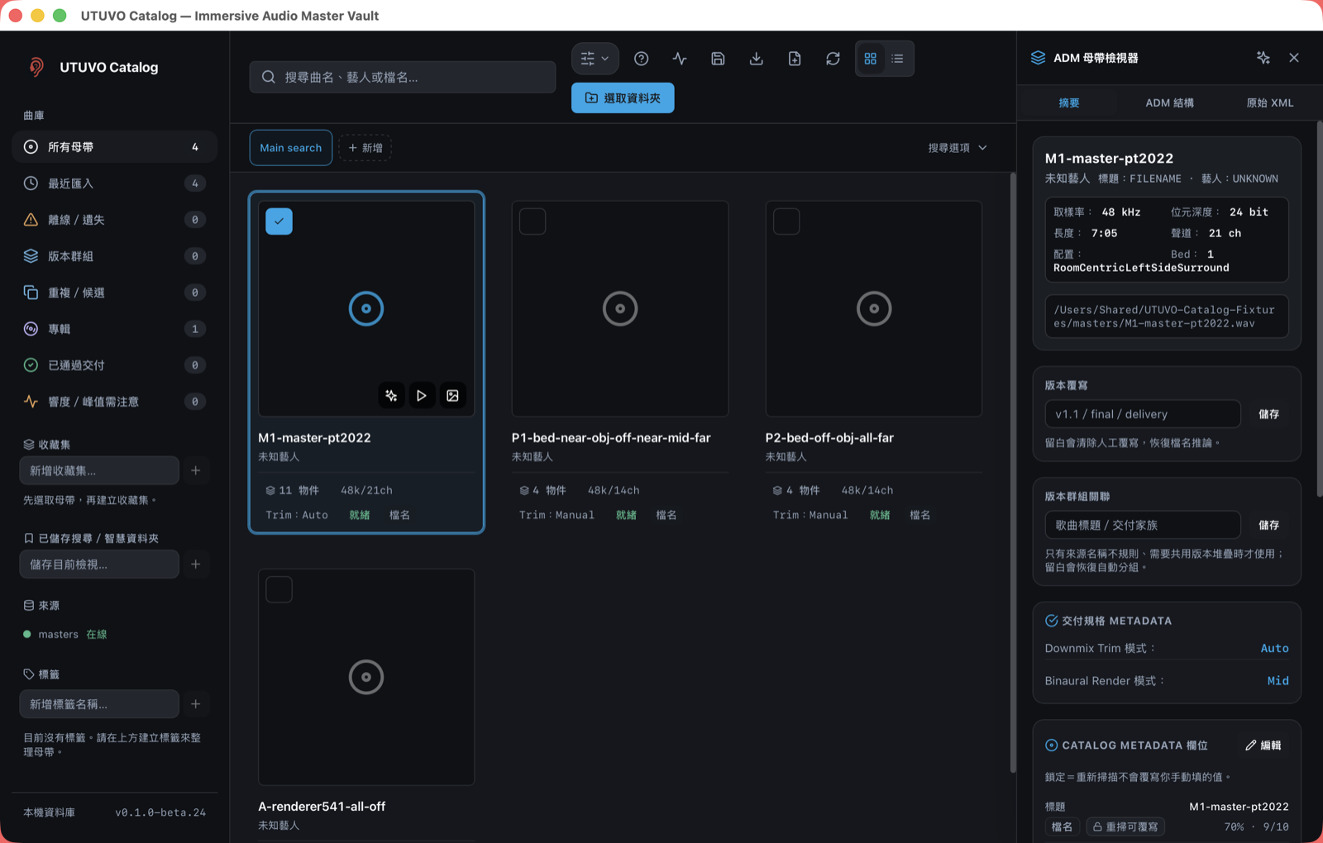Open the P2-bed-off-obj-all-far card thumbnail
Viewport: 1323px width, 843px height.
[x=874, y=309]
